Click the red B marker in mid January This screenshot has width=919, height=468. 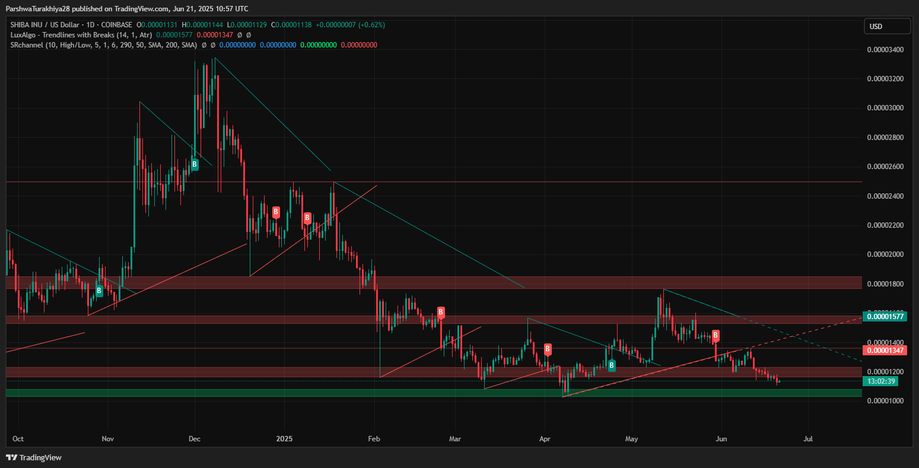tap(307, 218)
